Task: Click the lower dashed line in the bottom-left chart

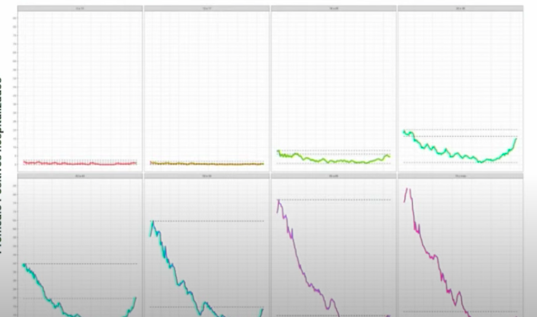Action: click(89, 298)
